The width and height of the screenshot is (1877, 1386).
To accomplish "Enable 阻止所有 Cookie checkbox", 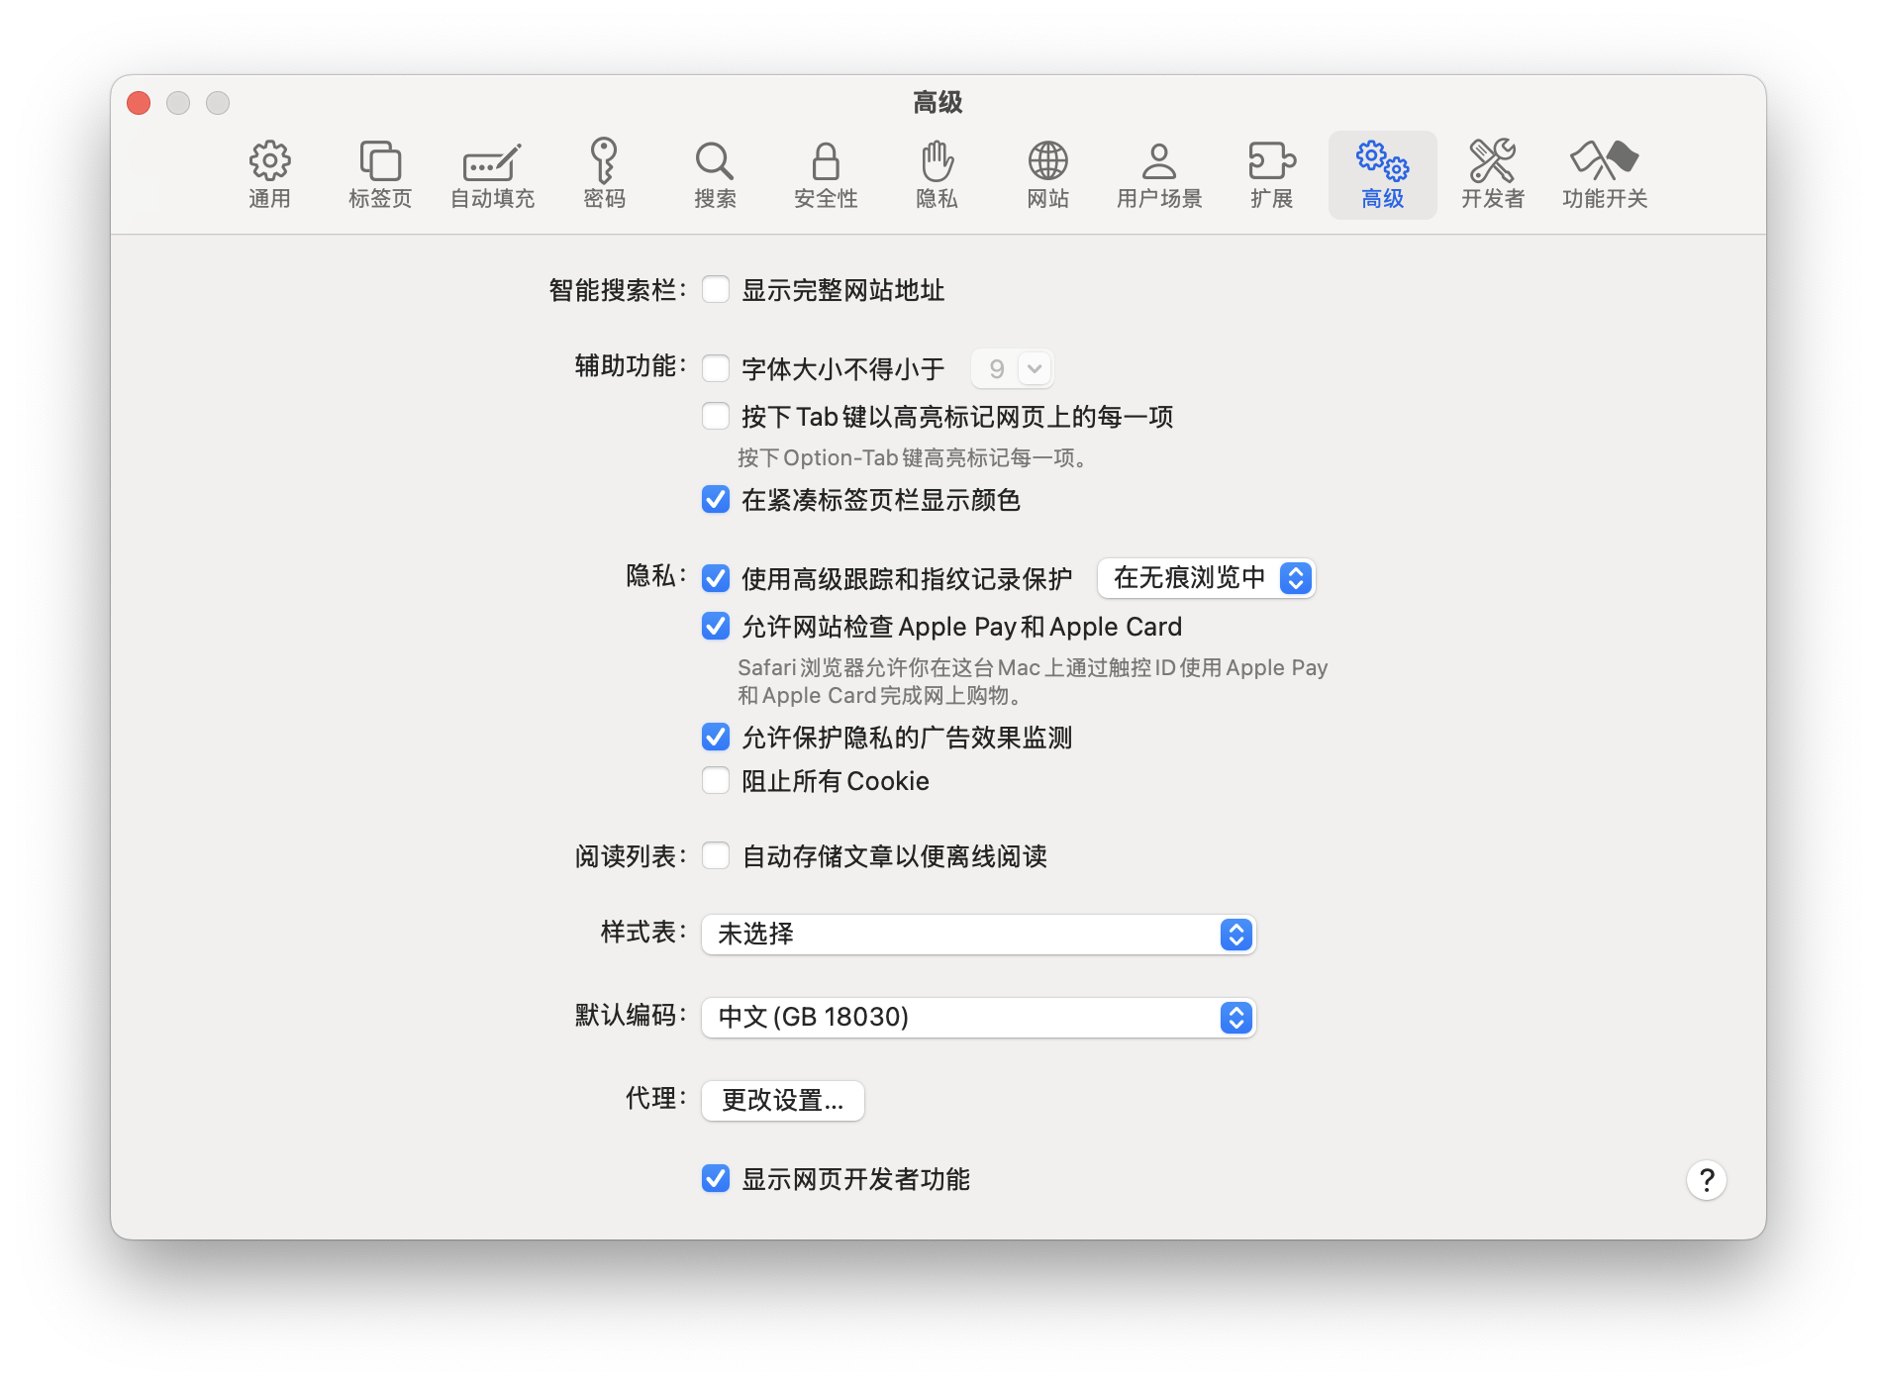I will pyautogui.click(x=716, y=781).
